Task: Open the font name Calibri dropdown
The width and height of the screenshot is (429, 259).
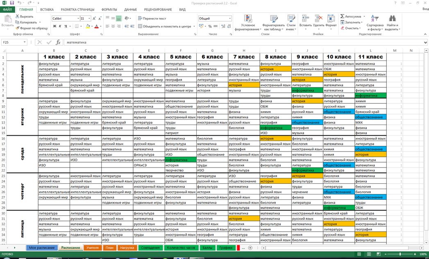Action: (78, 19)
